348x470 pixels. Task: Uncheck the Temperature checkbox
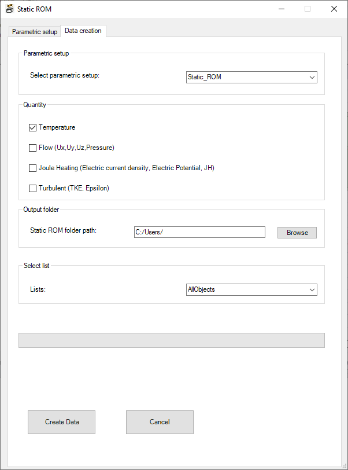coord(33,128)
